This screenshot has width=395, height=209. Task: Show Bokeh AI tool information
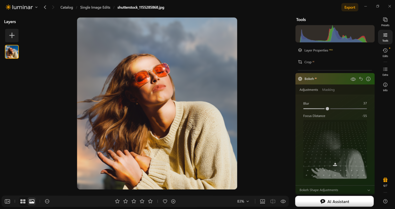coord(368,79)
